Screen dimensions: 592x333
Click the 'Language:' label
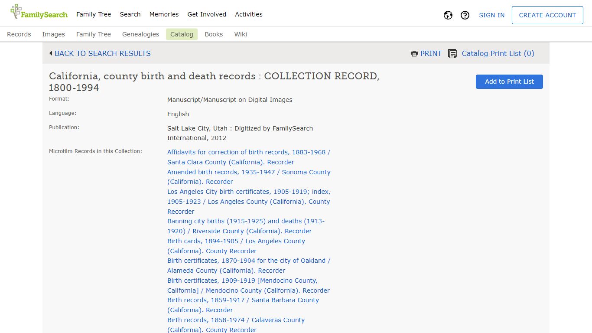62,113
